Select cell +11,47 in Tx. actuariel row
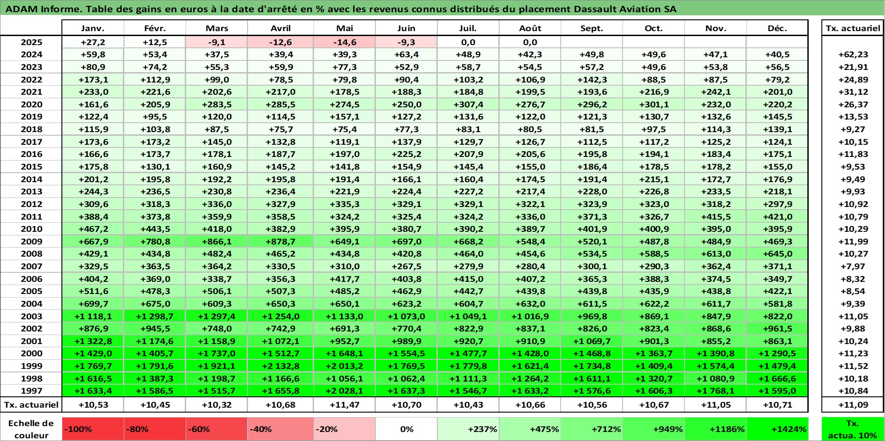Viewport: 885px width, 441px height. 345,404
